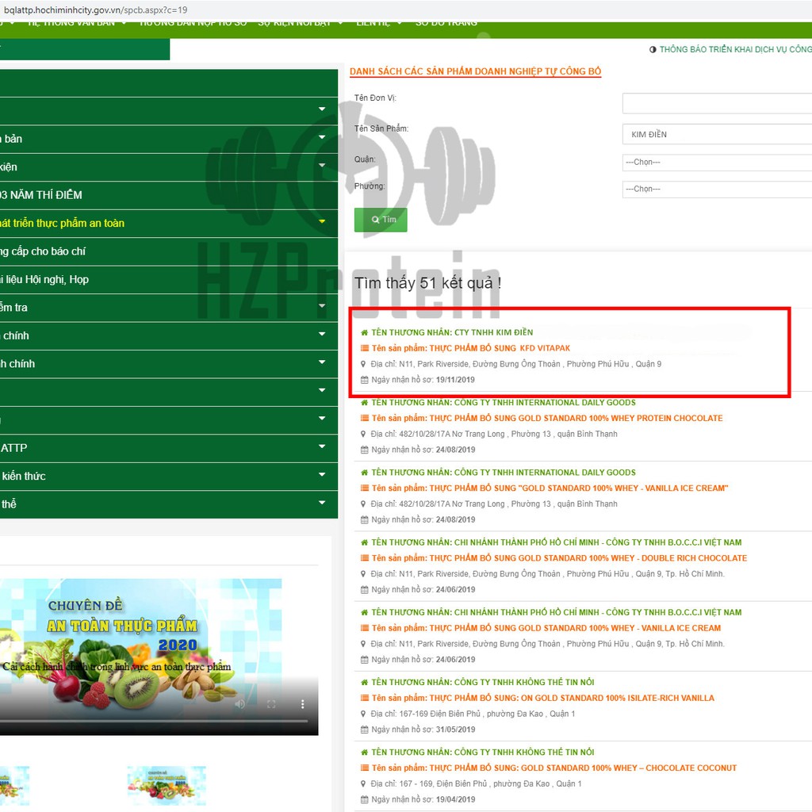The height and width of the screenshot is (812, 812).
Task: Mute the food safety video
Action: click(239, 704)
